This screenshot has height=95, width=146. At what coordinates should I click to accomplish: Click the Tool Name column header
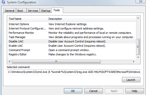pyautogui.click(x=27, y=19)
